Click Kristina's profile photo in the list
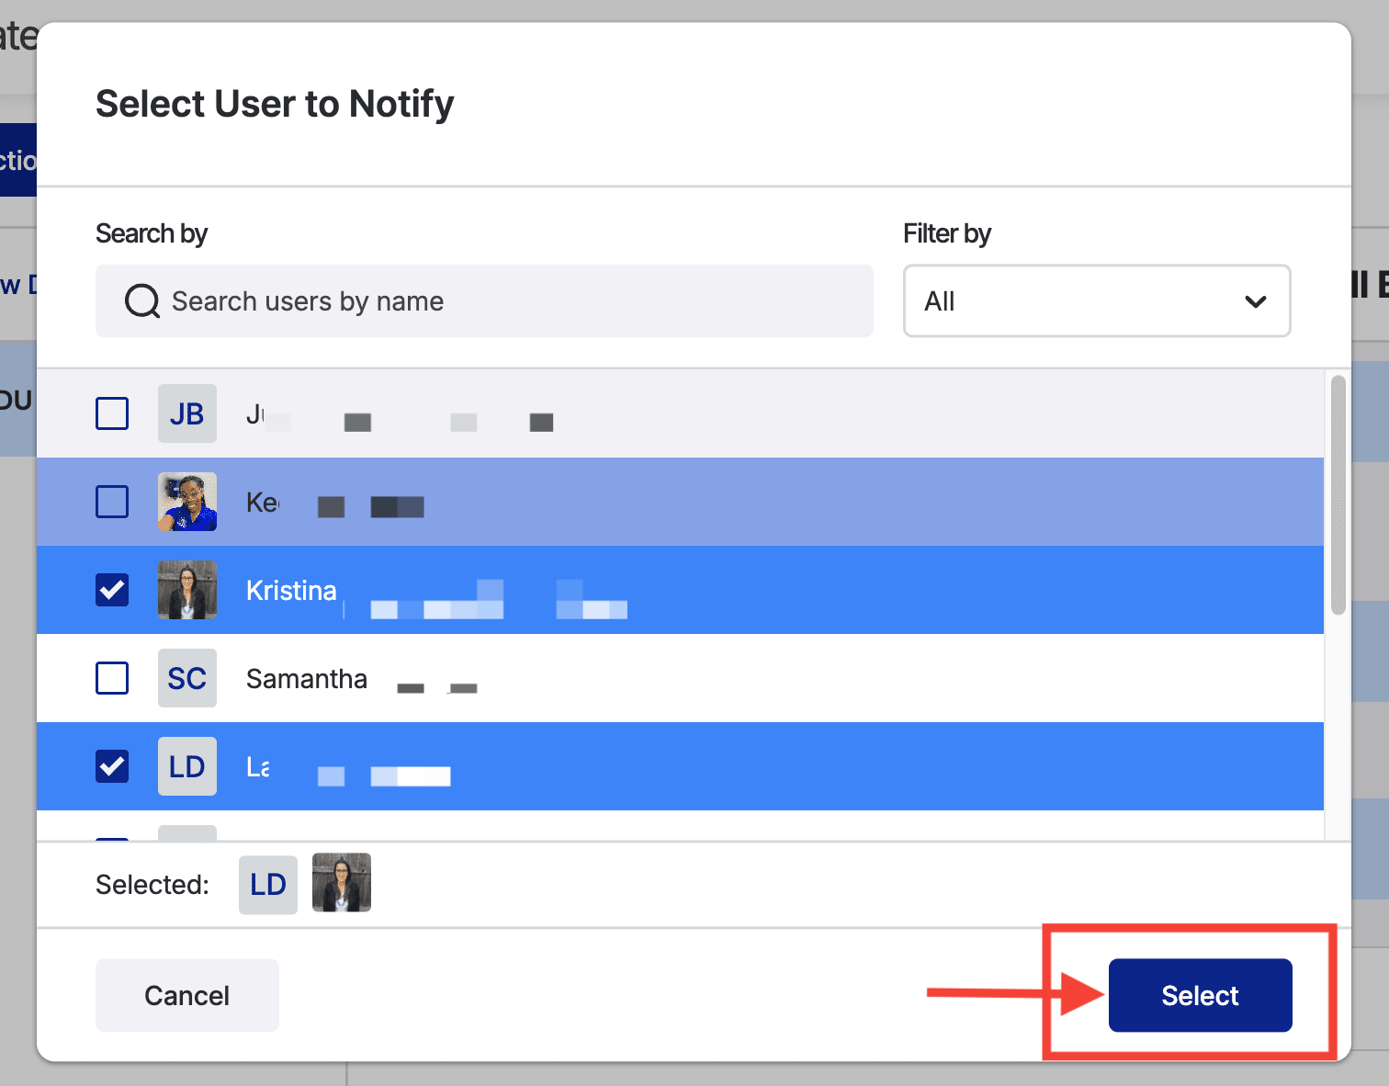The image size is (1389, 1086). click(x=187, y=590)
